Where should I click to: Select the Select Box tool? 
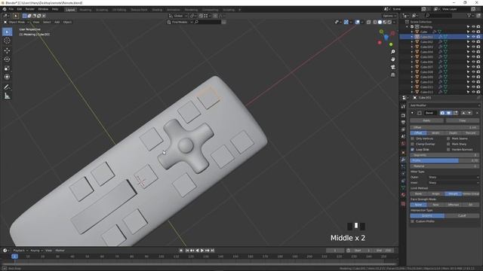tap(7, 32)
